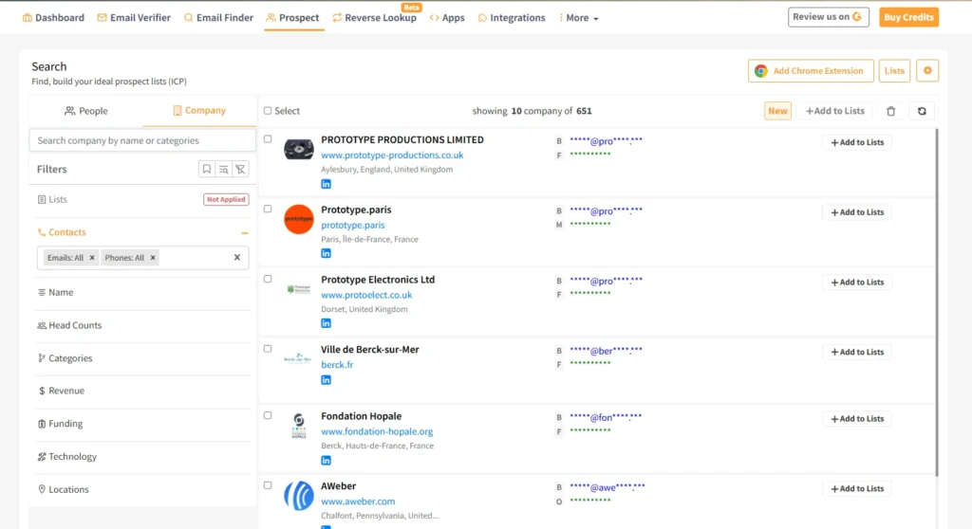The height and width of the screenshot is (529, 972).
Task: Expand the Lists filter
Action: click(x=142, y=199)
